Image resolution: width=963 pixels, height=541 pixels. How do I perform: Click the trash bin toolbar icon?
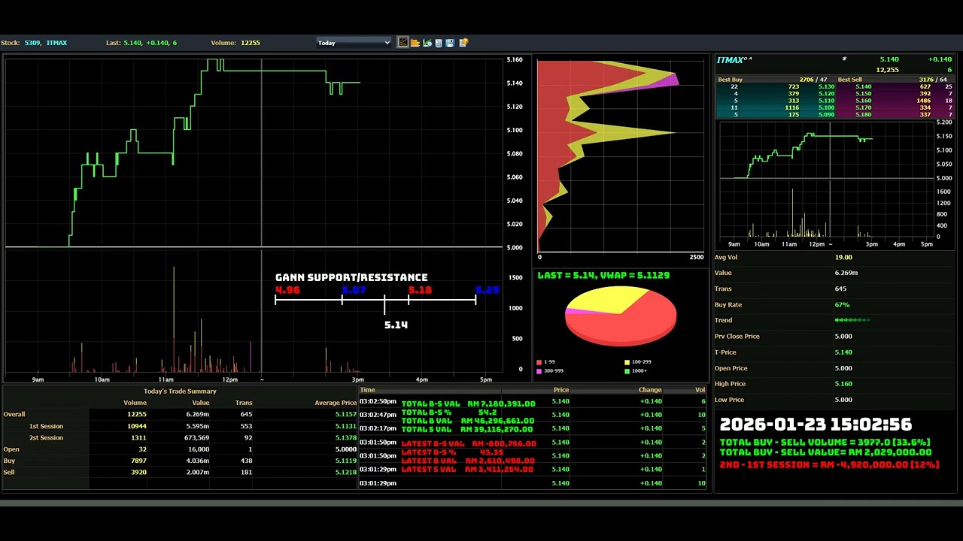click(439, 43)
